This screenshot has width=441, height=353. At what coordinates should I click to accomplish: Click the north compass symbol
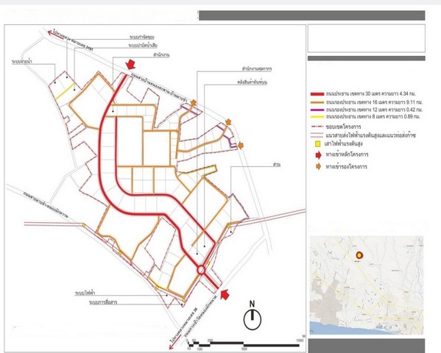point(253,317)
